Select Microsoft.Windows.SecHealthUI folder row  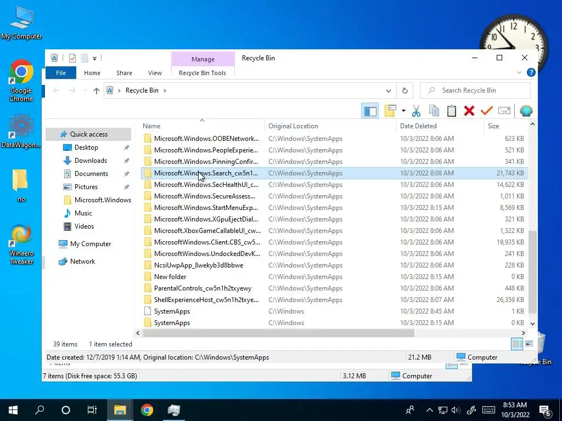coord(334,185)
